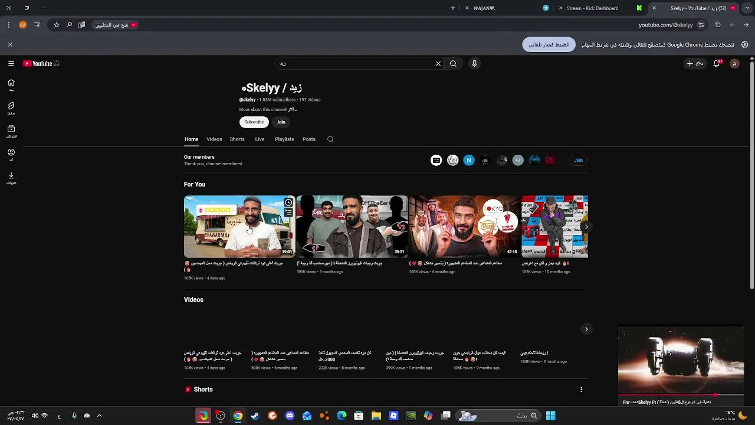Set Chrome as default via infobar button
The image size is (755, 425).
[x=549, y=45]
